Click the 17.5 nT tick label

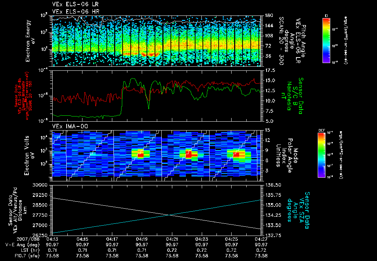coord(270,70)
